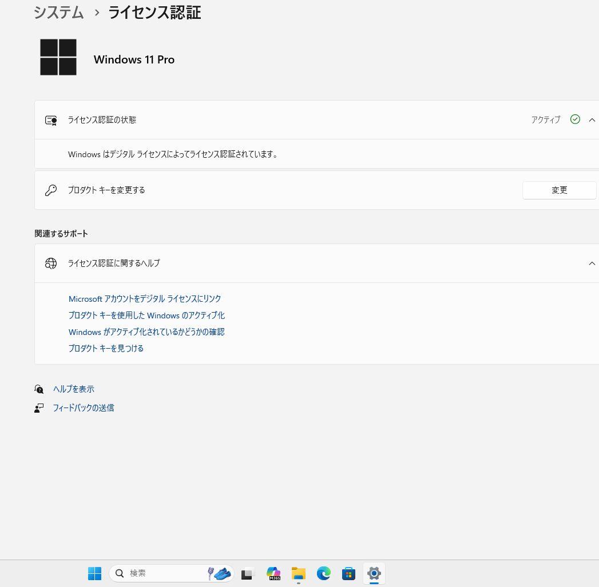599x587 pixels.
Task: Collapse the ライセンス認証に関するヘルプ section
Action: (592, 263)
